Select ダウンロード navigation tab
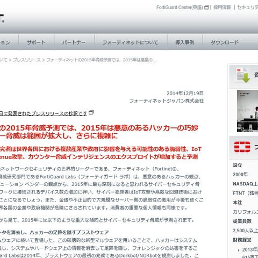 (x=225, y=42)
